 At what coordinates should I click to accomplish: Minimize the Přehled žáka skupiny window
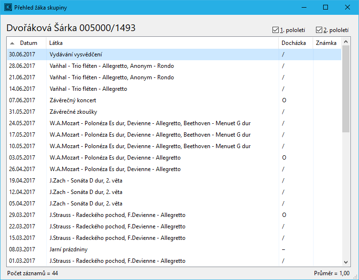click(304, 7)
